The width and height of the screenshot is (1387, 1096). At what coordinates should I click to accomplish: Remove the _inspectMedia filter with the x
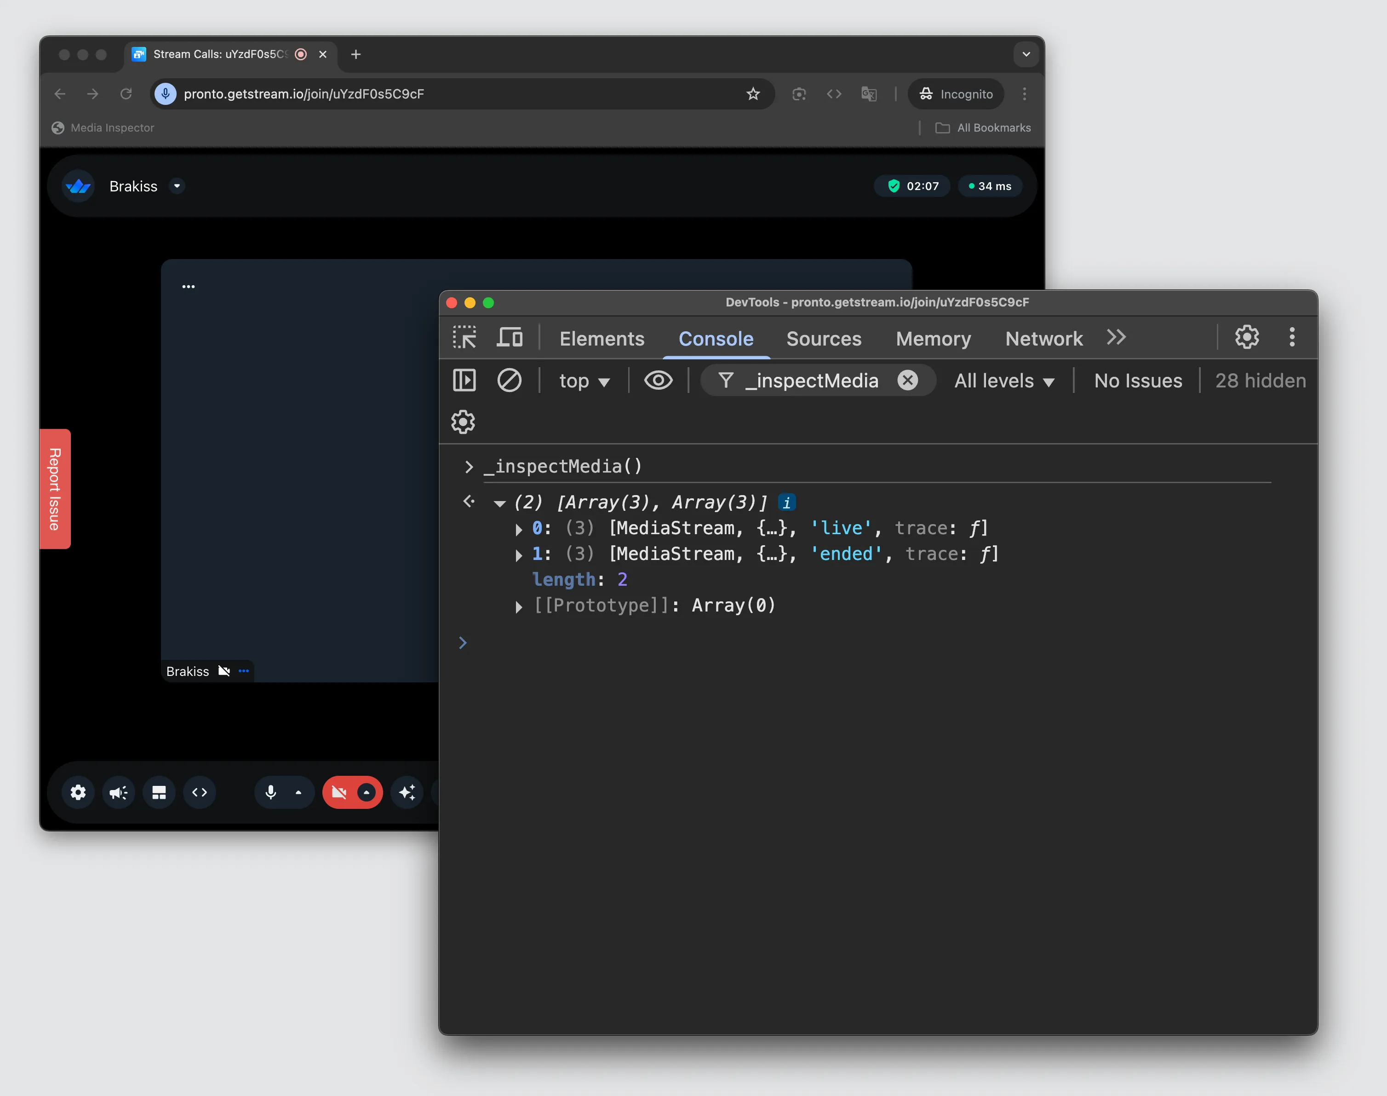coord(907,380)
